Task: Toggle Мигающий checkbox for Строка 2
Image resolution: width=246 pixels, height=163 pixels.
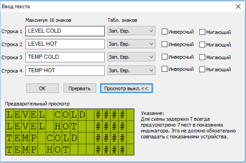Action: [x=202, y=45]
